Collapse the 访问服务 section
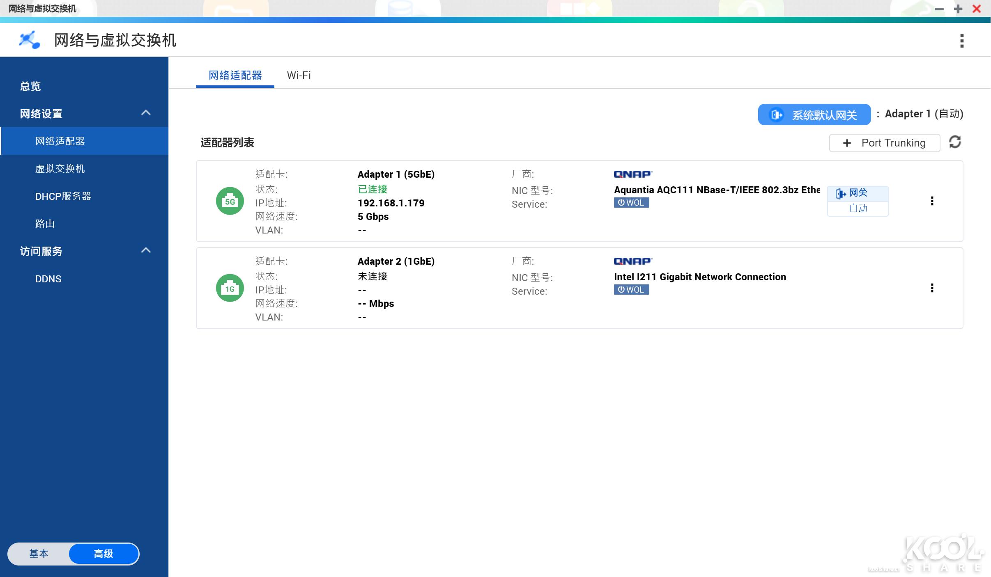Image resolution: width=991 pixels, height=577 pixels. coord(146,250)
